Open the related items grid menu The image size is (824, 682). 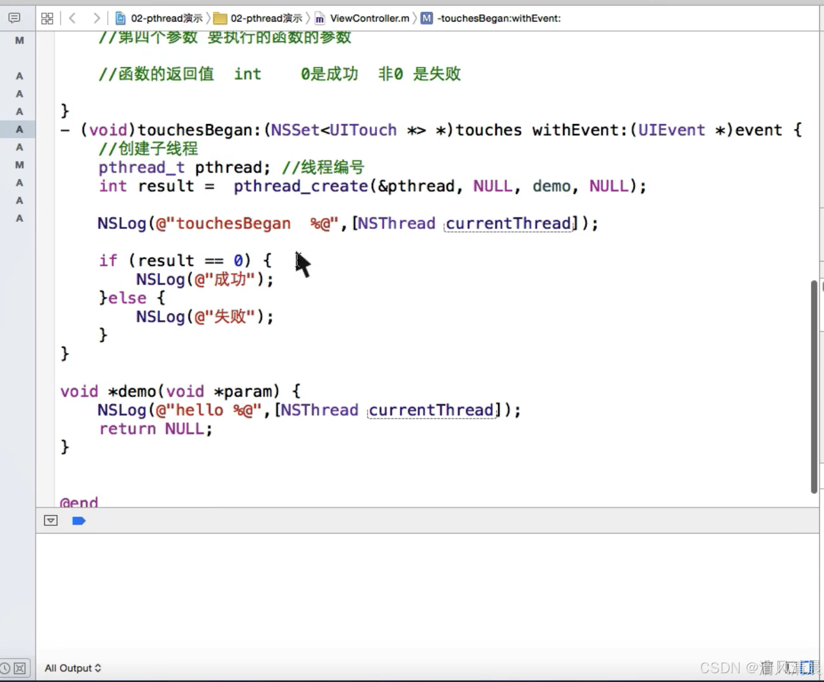47,18
